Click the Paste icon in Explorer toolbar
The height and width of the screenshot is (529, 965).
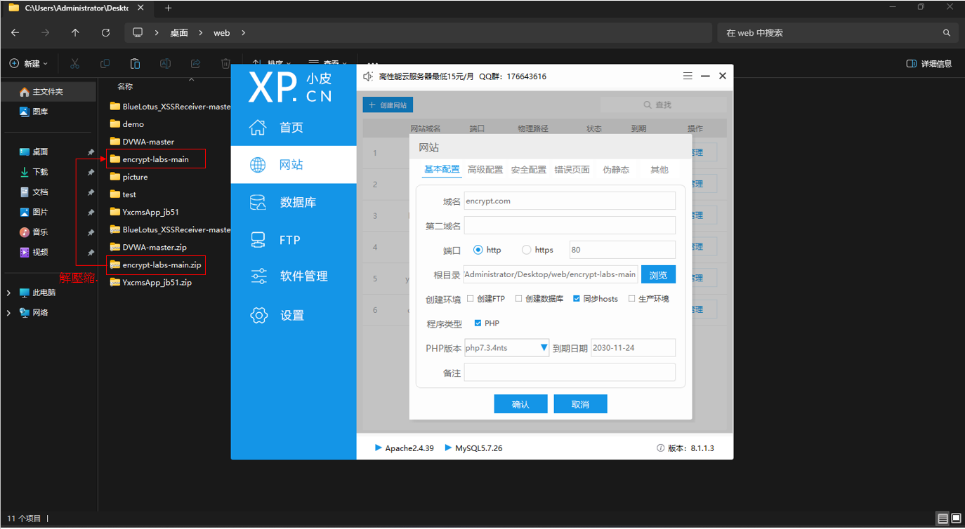coord(135,63)
